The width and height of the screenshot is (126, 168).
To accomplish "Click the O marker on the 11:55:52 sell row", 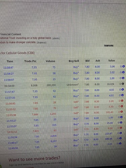I will (120, 106).
